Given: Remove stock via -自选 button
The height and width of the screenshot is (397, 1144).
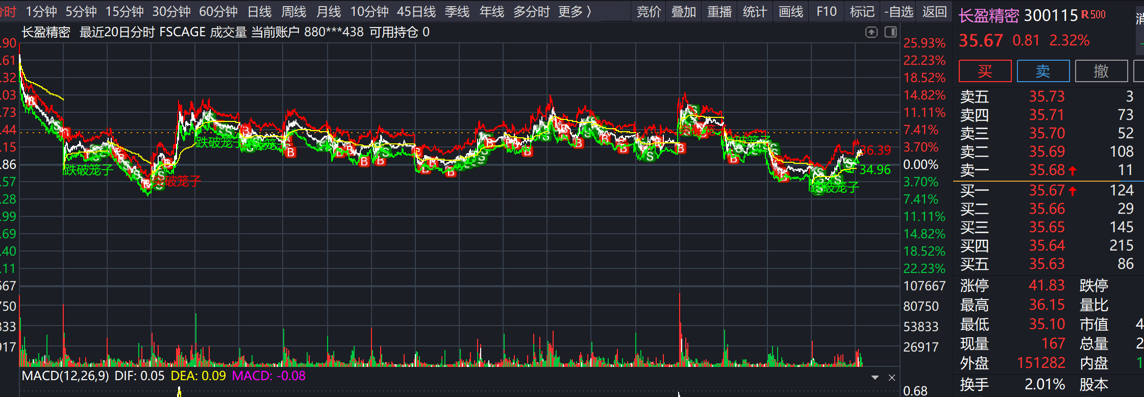Looking at the screenshot, I should [899, 11].
